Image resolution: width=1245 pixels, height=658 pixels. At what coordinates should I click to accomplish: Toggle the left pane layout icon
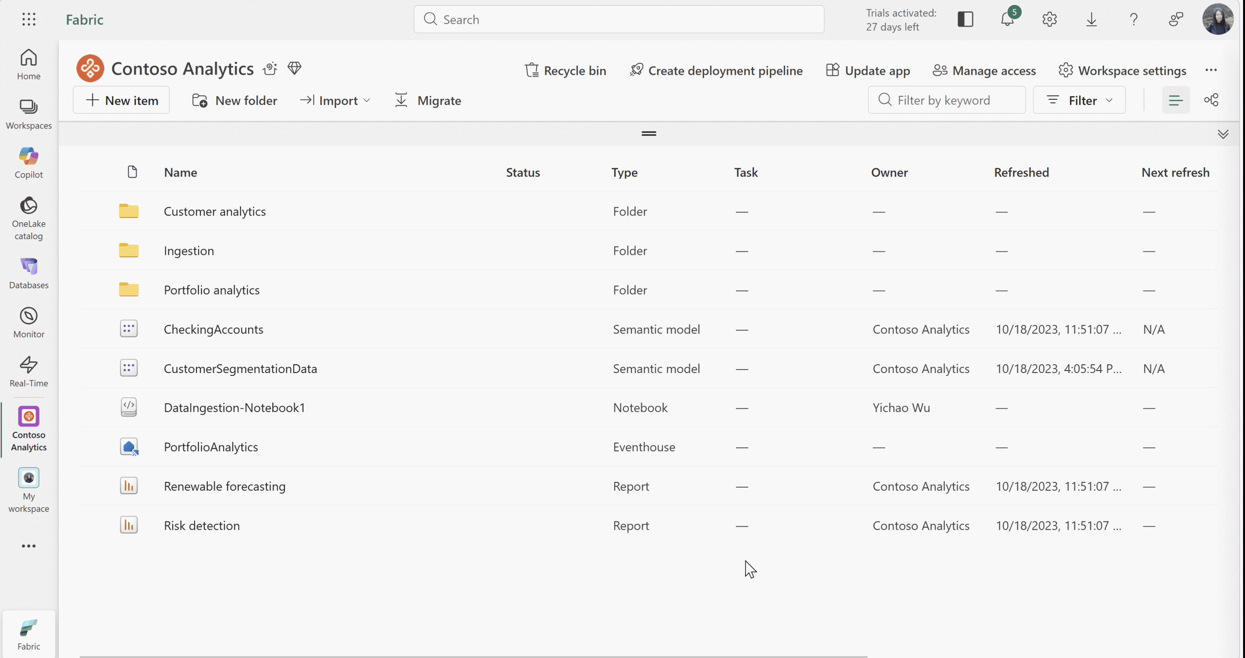click(965, 19)
